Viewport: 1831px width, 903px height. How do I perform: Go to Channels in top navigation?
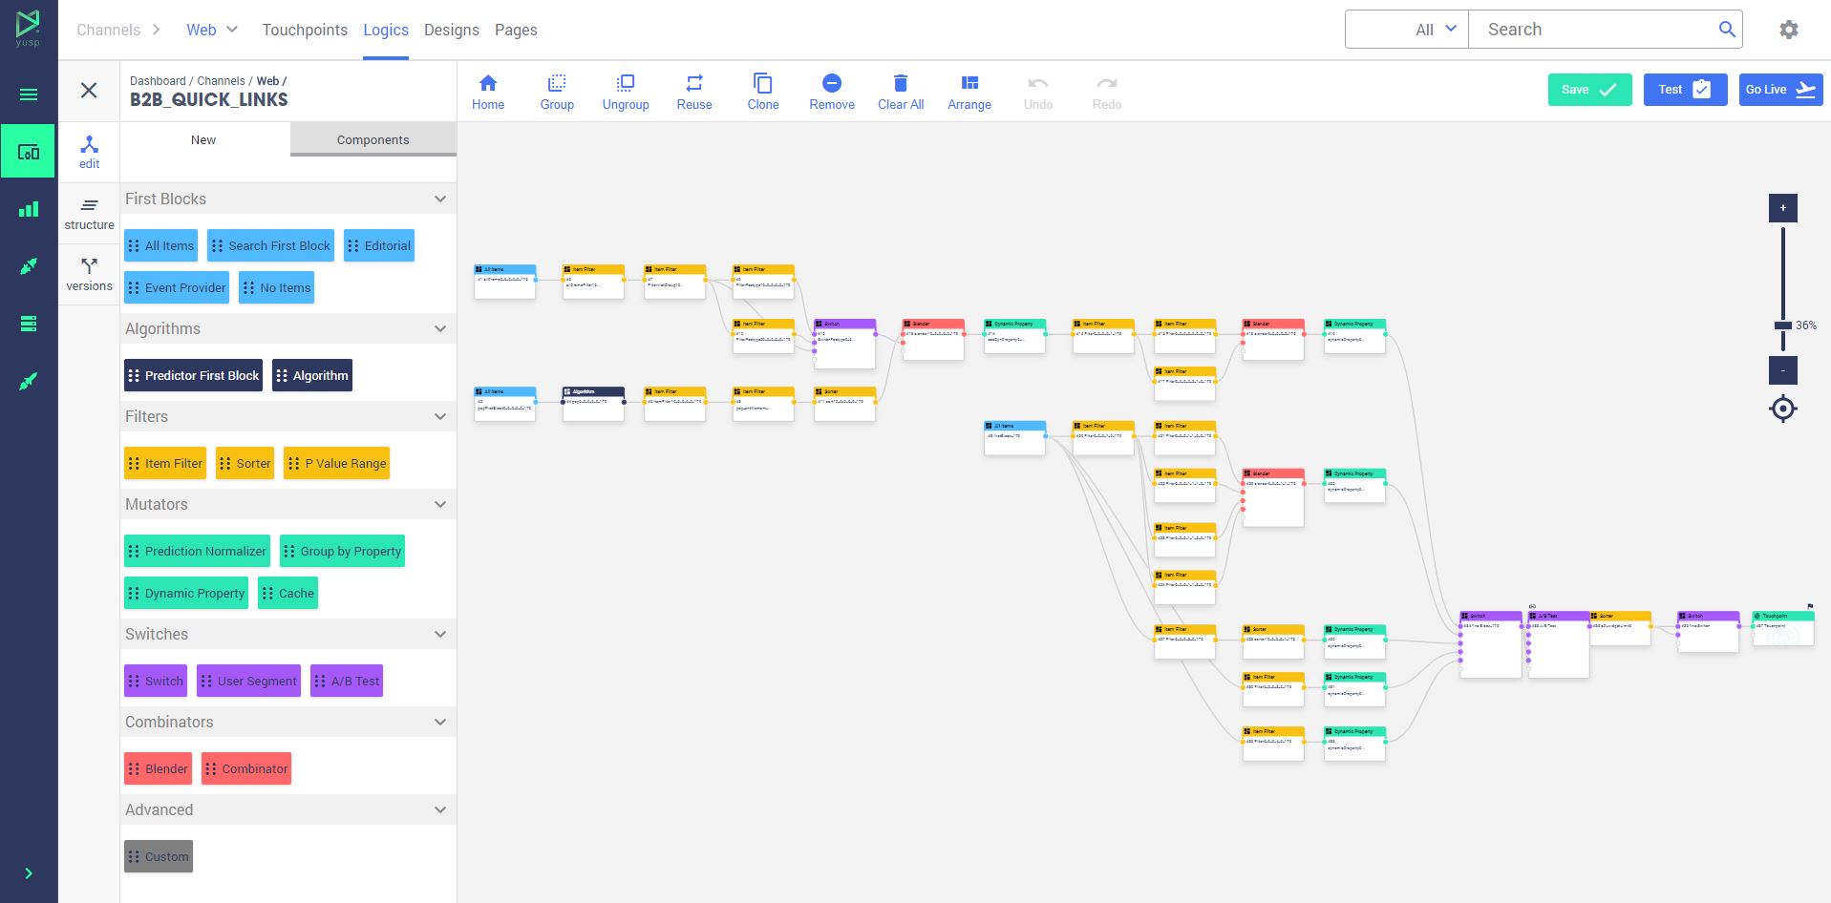109,30
